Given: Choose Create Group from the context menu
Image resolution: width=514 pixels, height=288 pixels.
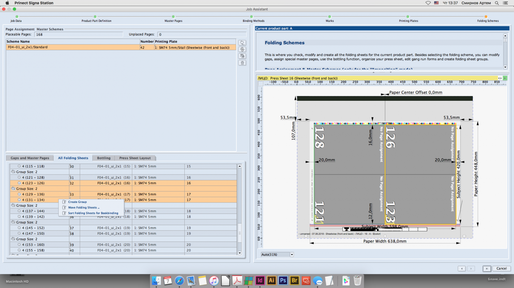Looking at the screenshot, I should click(x=77, y=202).
